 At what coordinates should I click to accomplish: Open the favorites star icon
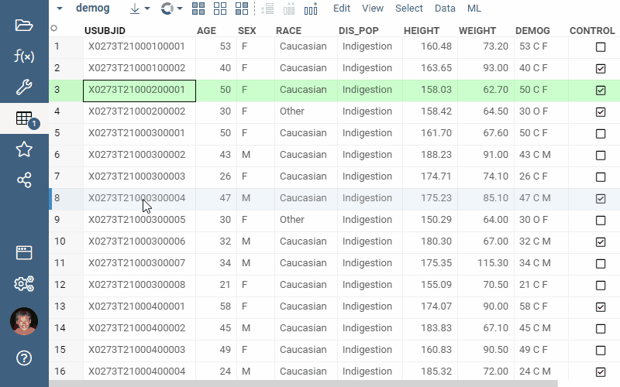[24, 149]
